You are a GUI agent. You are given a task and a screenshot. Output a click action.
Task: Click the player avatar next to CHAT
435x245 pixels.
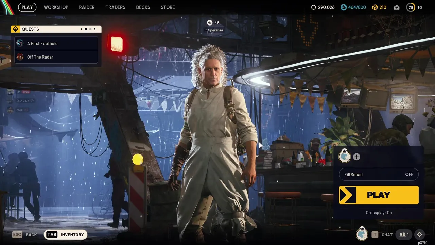[x=362, y=234]
